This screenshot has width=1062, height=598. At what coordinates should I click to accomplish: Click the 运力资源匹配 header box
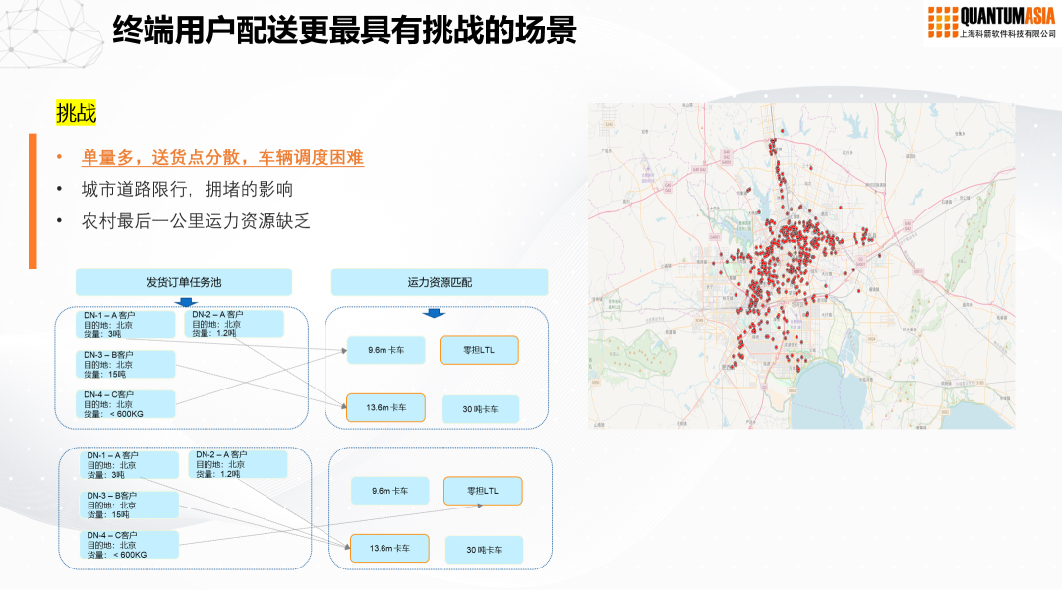pos(440,281)
